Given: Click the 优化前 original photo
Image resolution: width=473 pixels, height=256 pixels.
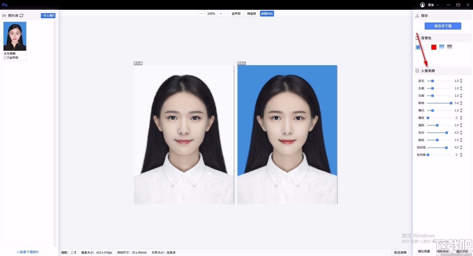Looking at the screenshot, I should tap(184, 135).
